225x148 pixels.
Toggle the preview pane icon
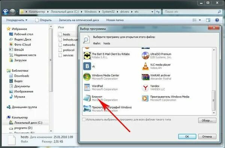tap(208, 20)
